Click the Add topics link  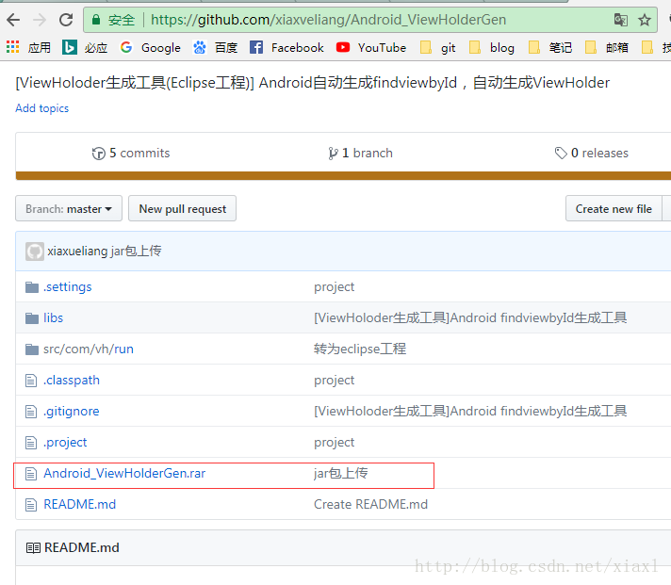click(x=41, y=108)
